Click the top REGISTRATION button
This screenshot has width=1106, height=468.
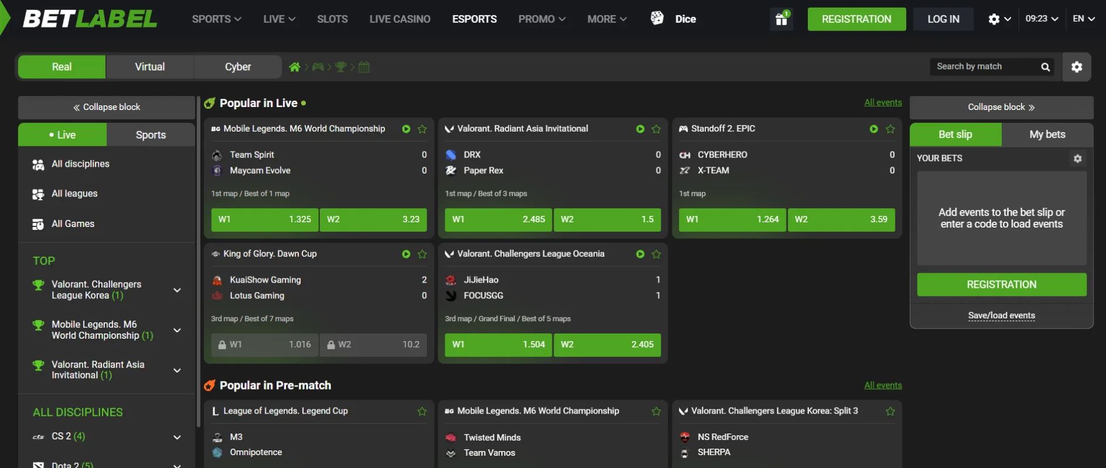coord(856,19)
